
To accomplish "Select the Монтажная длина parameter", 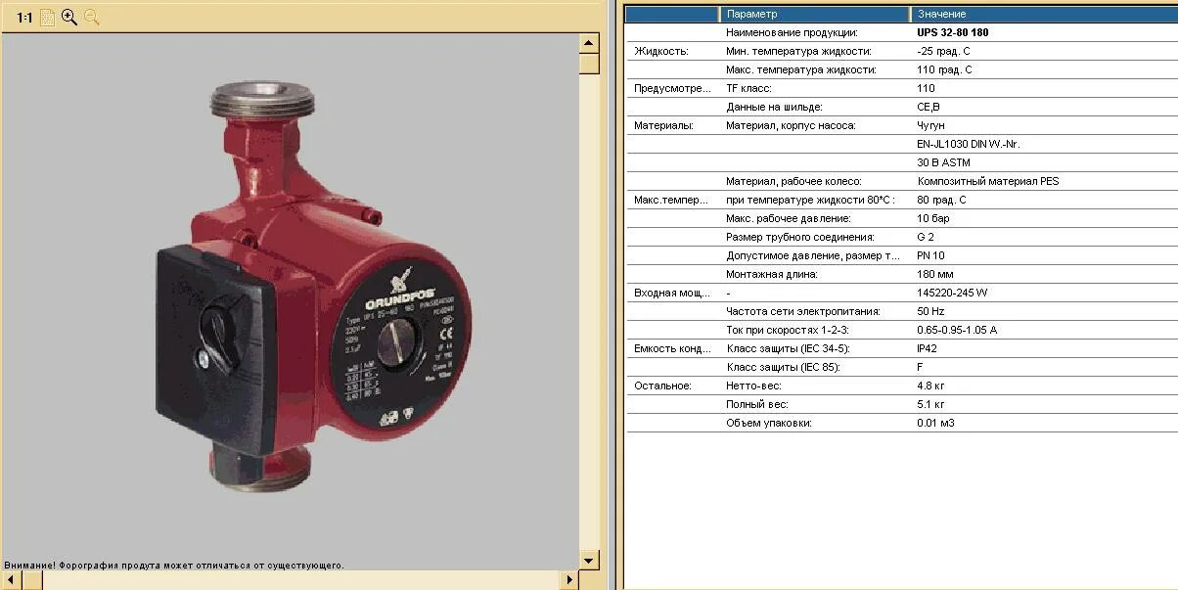I will (x=772, y=274).
